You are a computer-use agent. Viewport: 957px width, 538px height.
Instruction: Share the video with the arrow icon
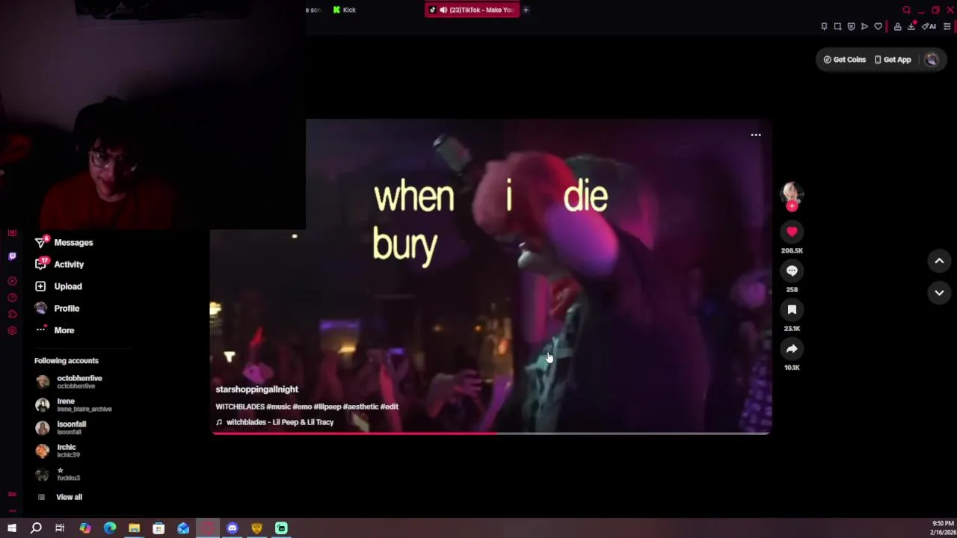click(792, 348)
